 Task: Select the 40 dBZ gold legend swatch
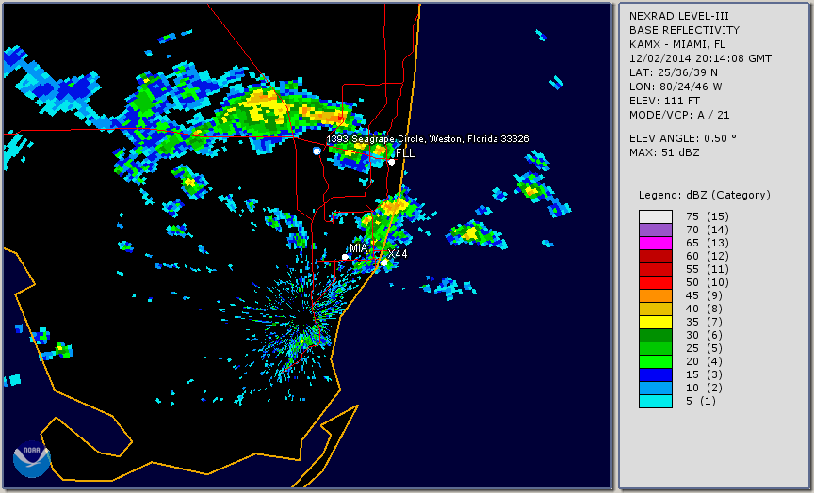coord(656,309)
